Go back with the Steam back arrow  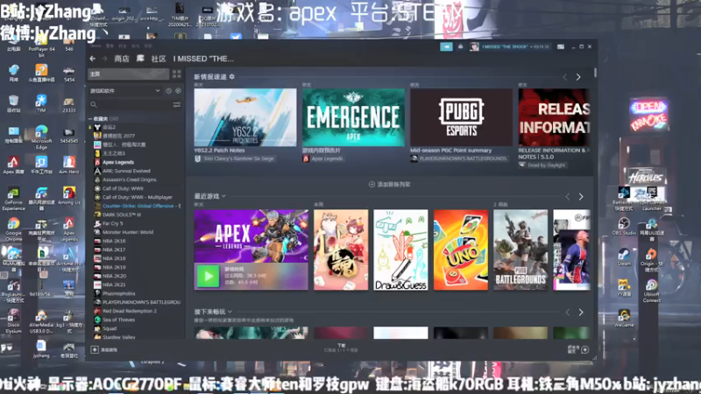tap(93, 59)
